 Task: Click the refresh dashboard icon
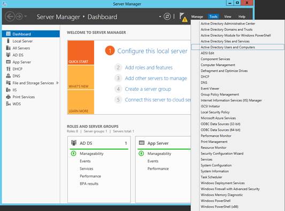pos(167,17)
